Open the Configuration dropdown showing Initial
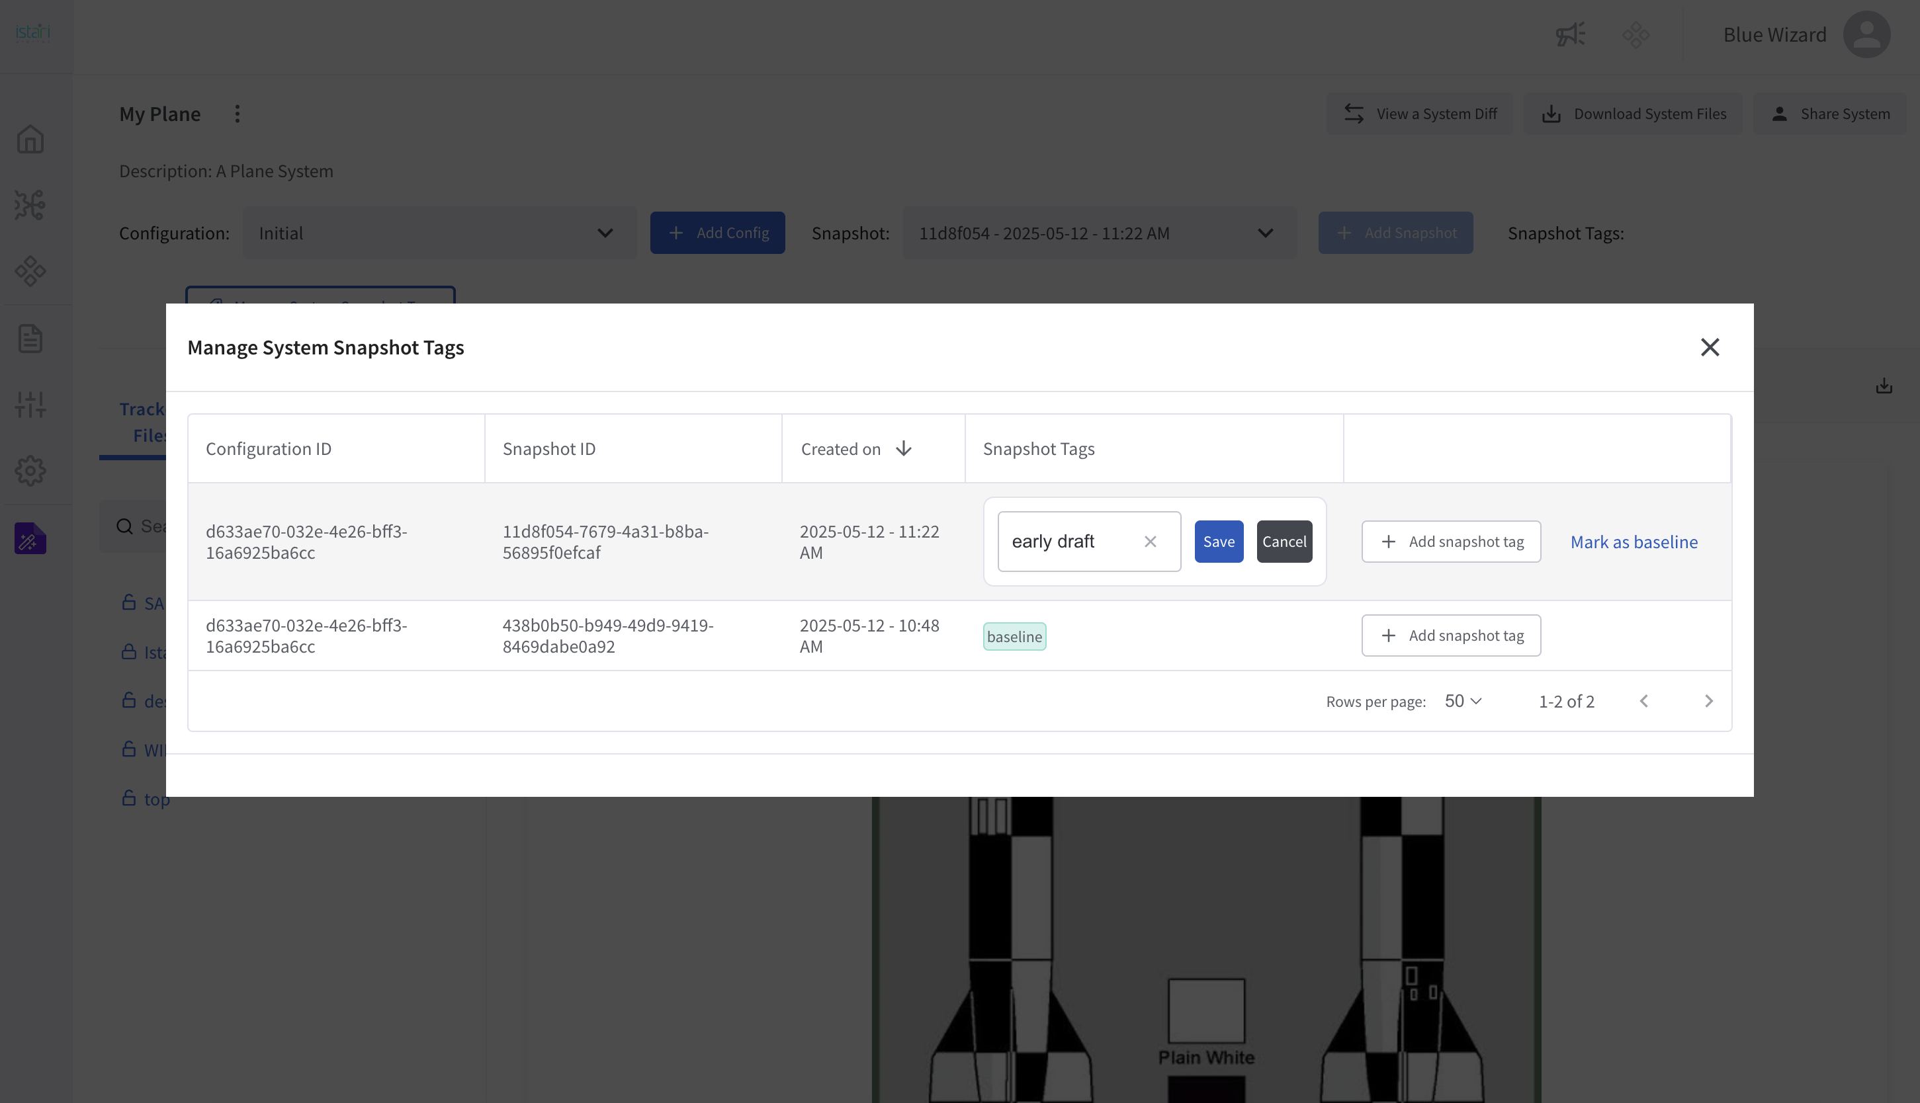This screenshot has height=1103, width=1920. (x=439, y=233)
